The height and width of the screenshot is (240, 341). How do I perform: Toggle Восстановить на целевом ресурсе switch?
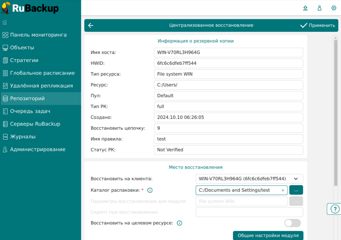coord(292,223)
